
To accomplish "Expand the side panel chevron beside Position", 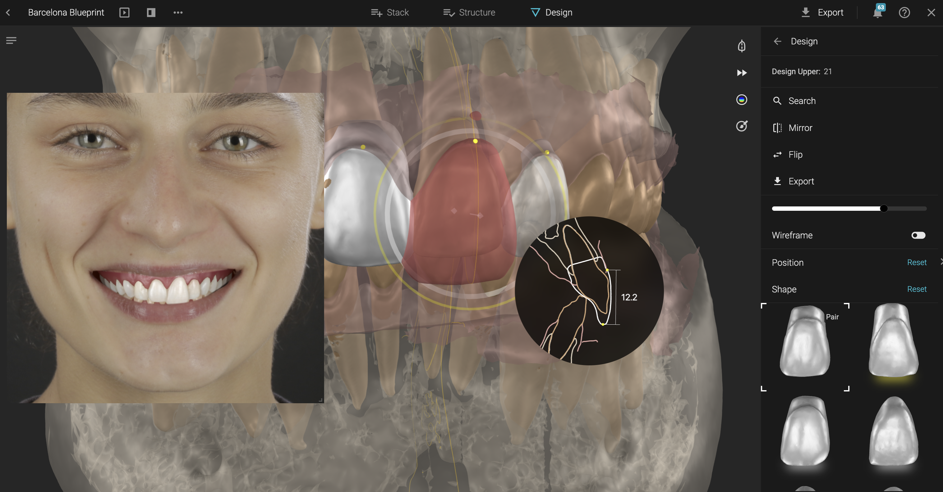I will coord(941,262).
